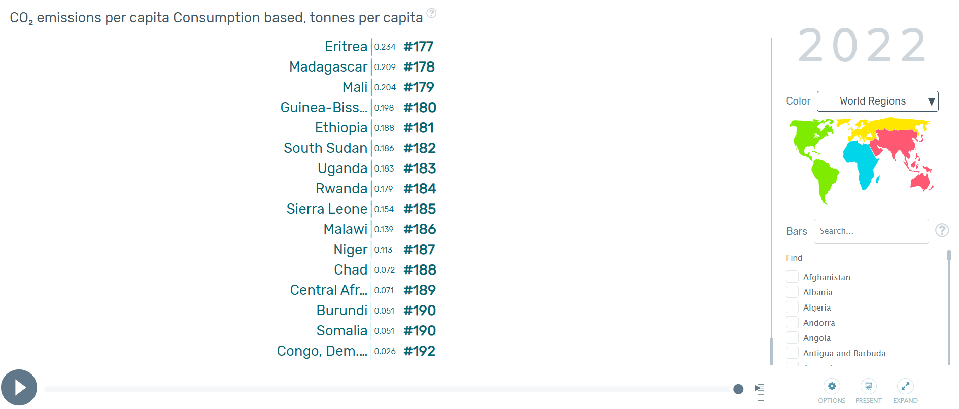Enable the Angola checkbox

click(792, 338)
